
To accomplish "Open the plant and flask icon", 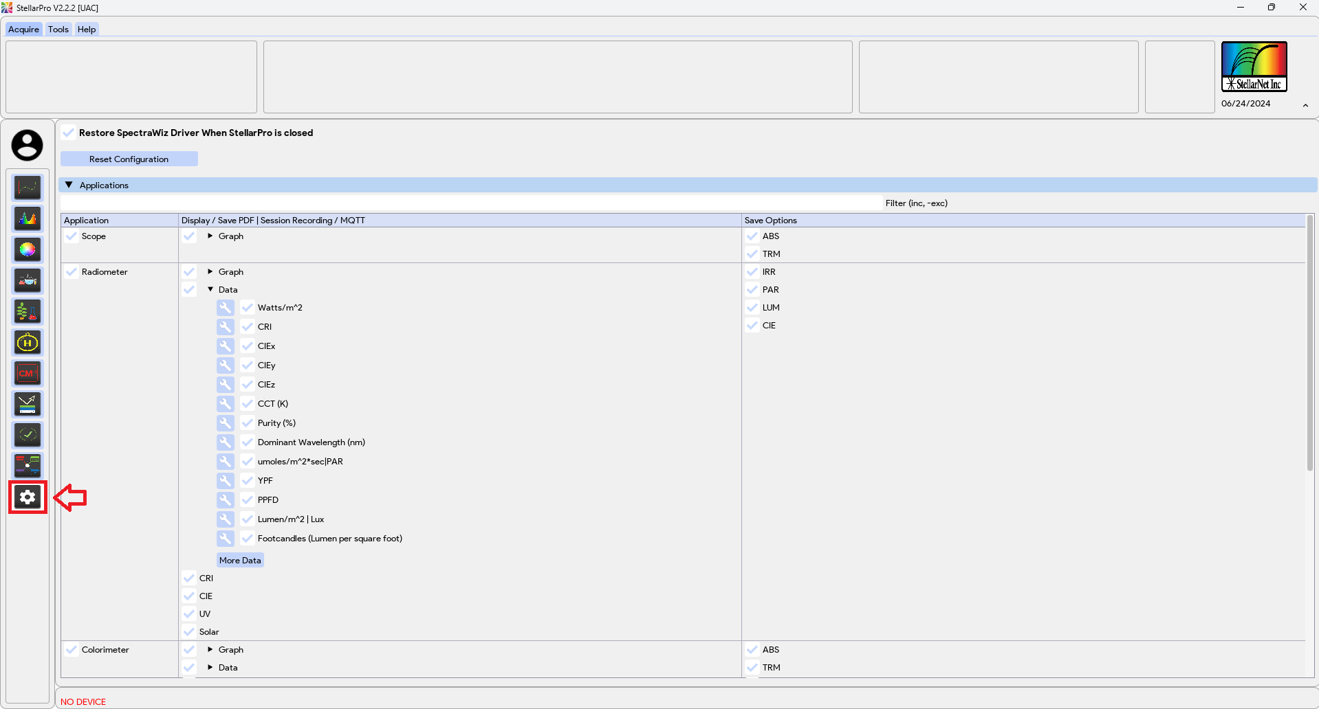I will pos(28,311).
